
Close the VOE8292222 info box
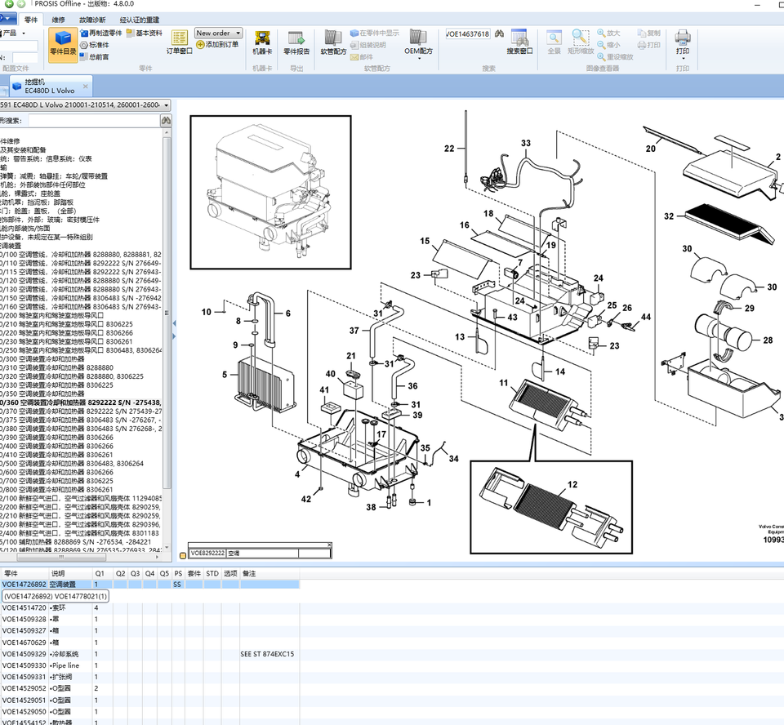pyautogui.click(x=329, y=545)
